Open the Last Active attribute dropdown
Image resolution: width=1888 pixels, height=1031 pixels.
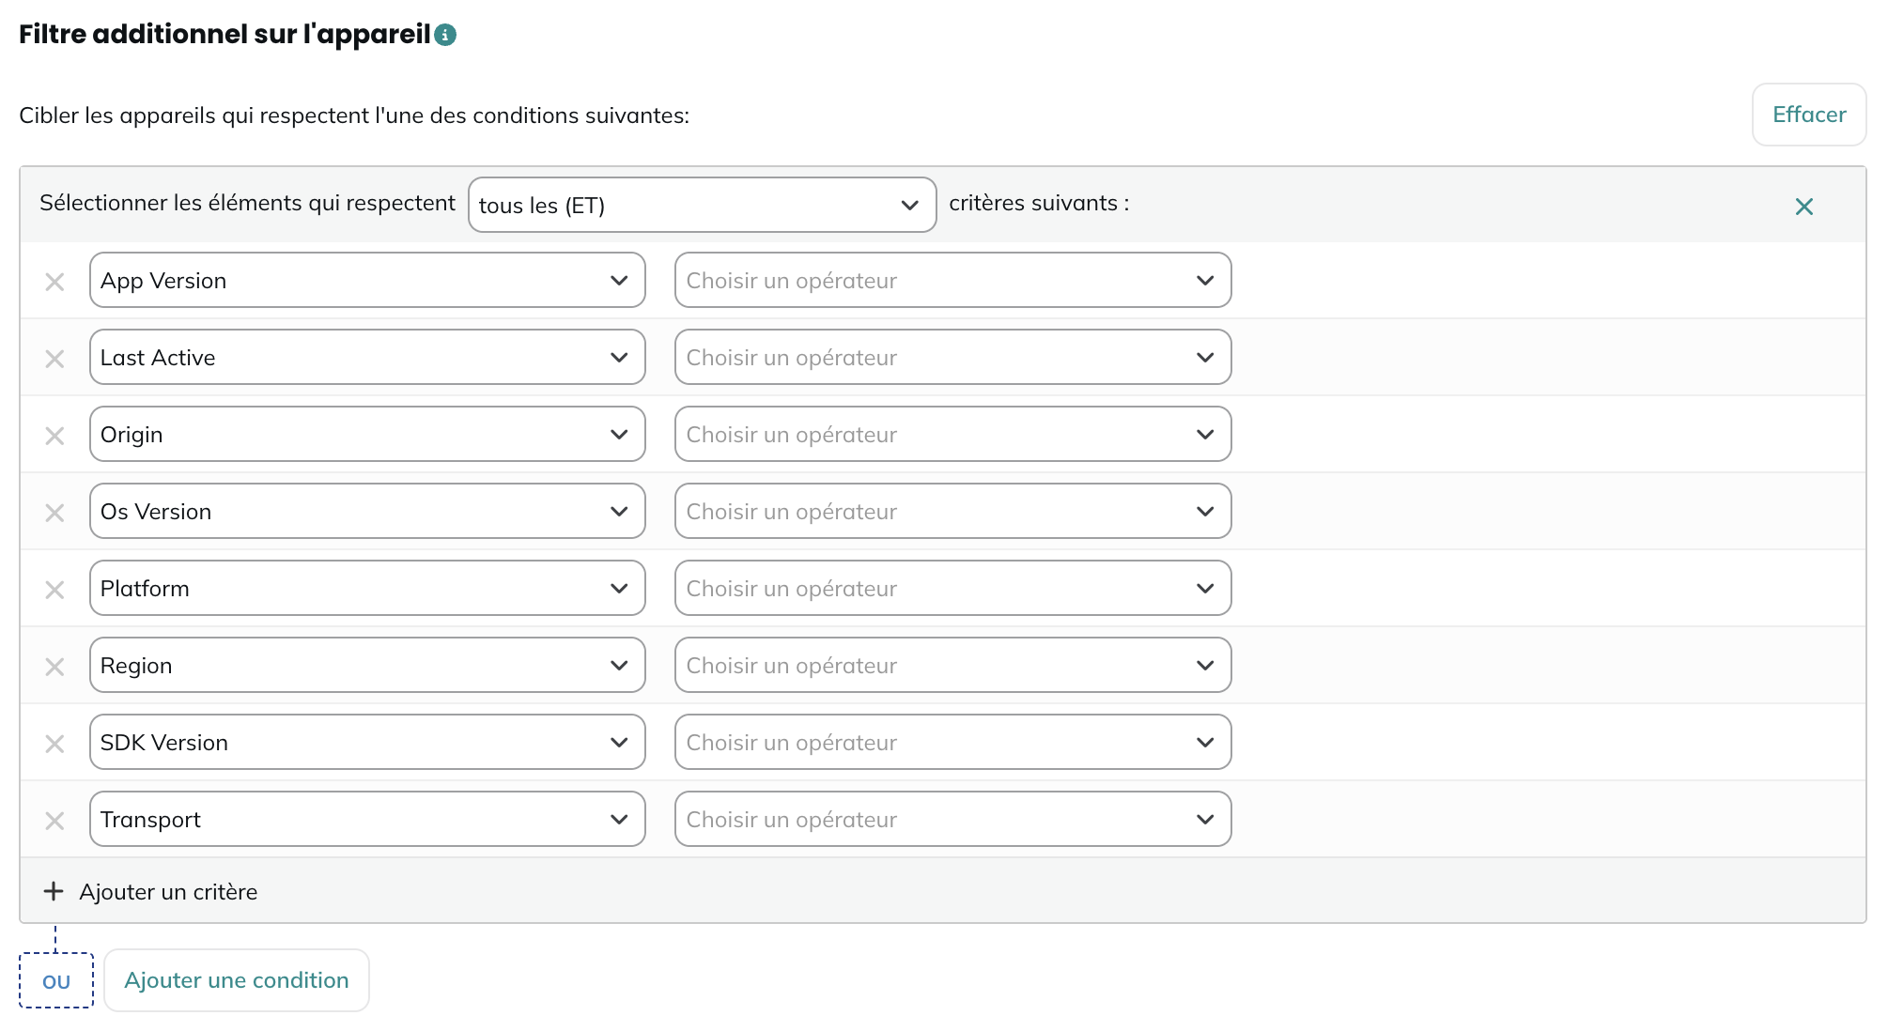pos(367,357)
